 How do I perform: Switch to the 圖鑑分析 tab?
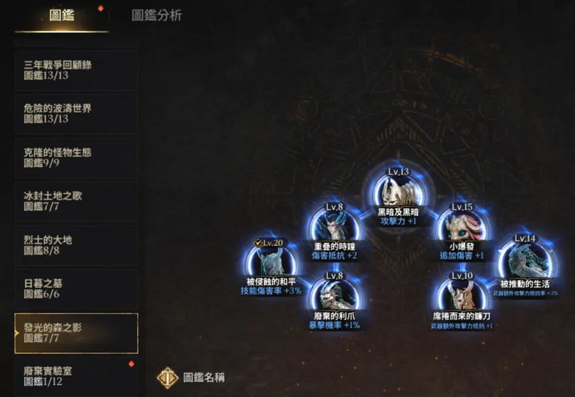[157, 15]
